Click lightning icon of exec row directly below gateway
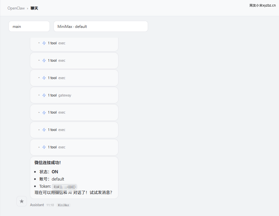 (x=44, y=112)
